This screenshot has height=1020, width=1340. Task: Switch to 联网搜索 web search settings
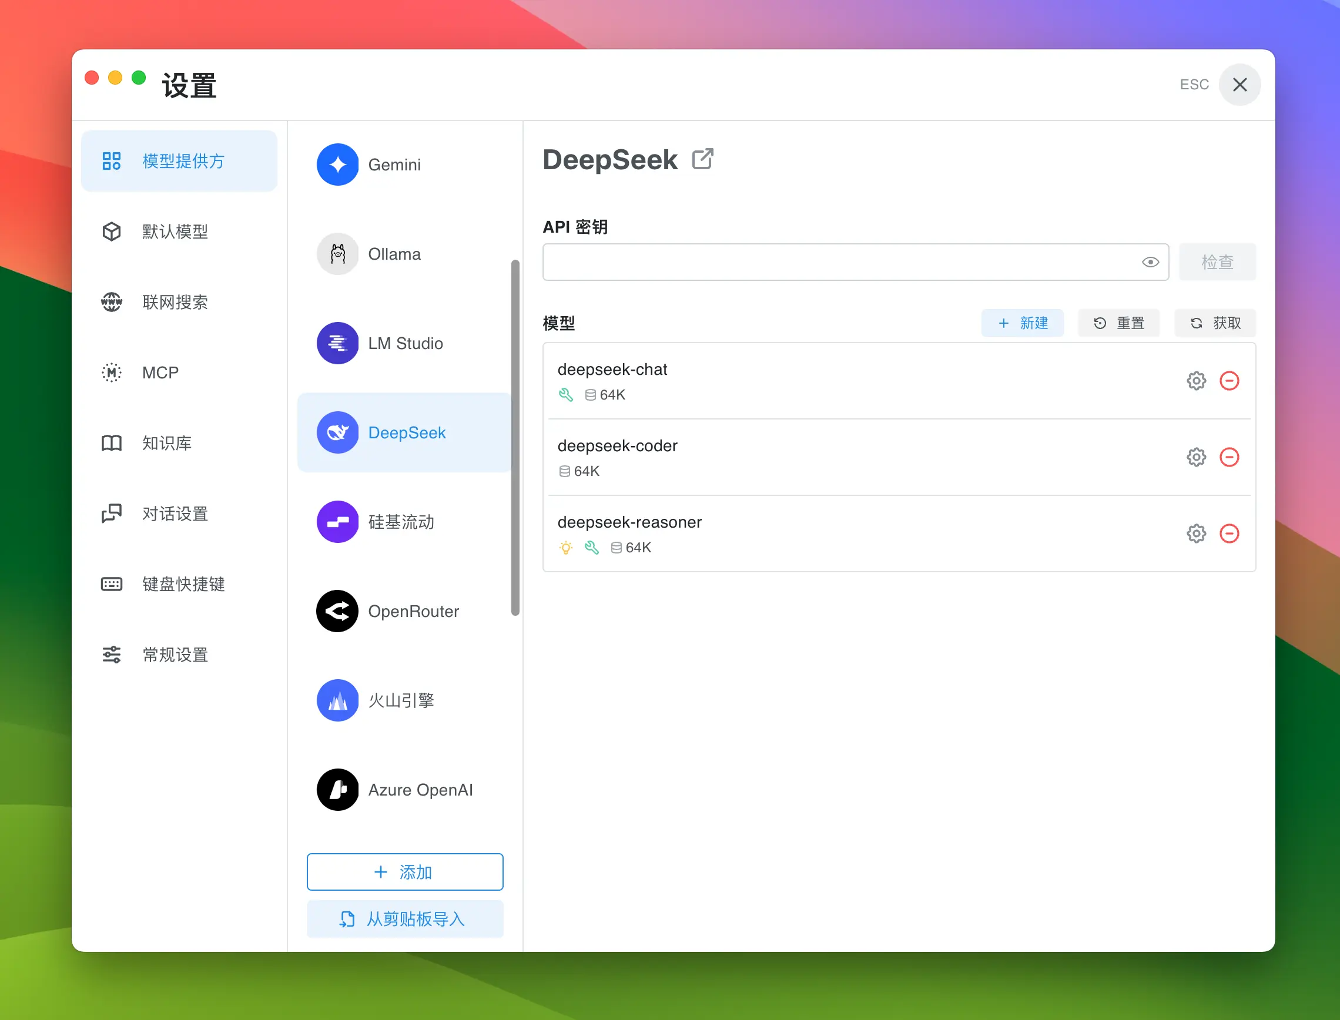175,303
